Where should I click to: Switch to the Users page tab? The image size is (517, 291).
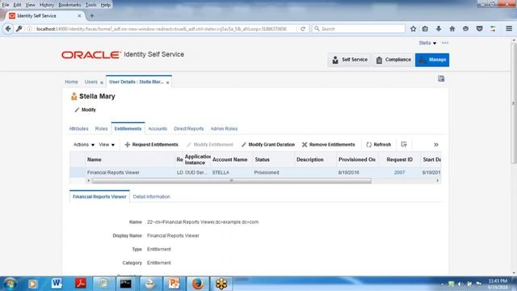[x=90, y=82]
